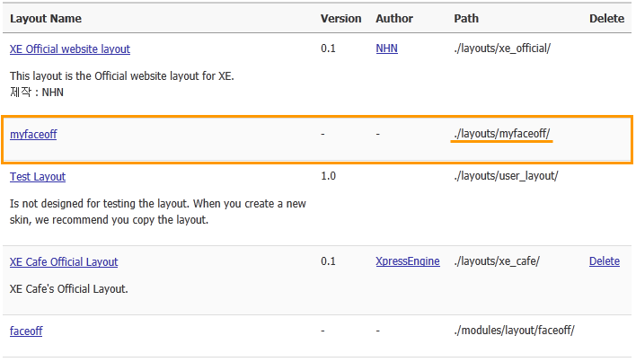
Task: Click the ./layouts/xe_cafe/ path text
Action: (497, 261)
